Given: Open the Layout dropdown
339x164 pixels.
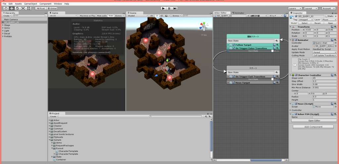Looking at the screenshot, I should point(311,8).
